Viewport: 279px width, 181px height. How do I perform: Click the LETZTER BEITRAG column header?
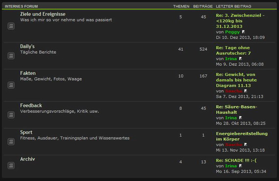click(234, 6)
